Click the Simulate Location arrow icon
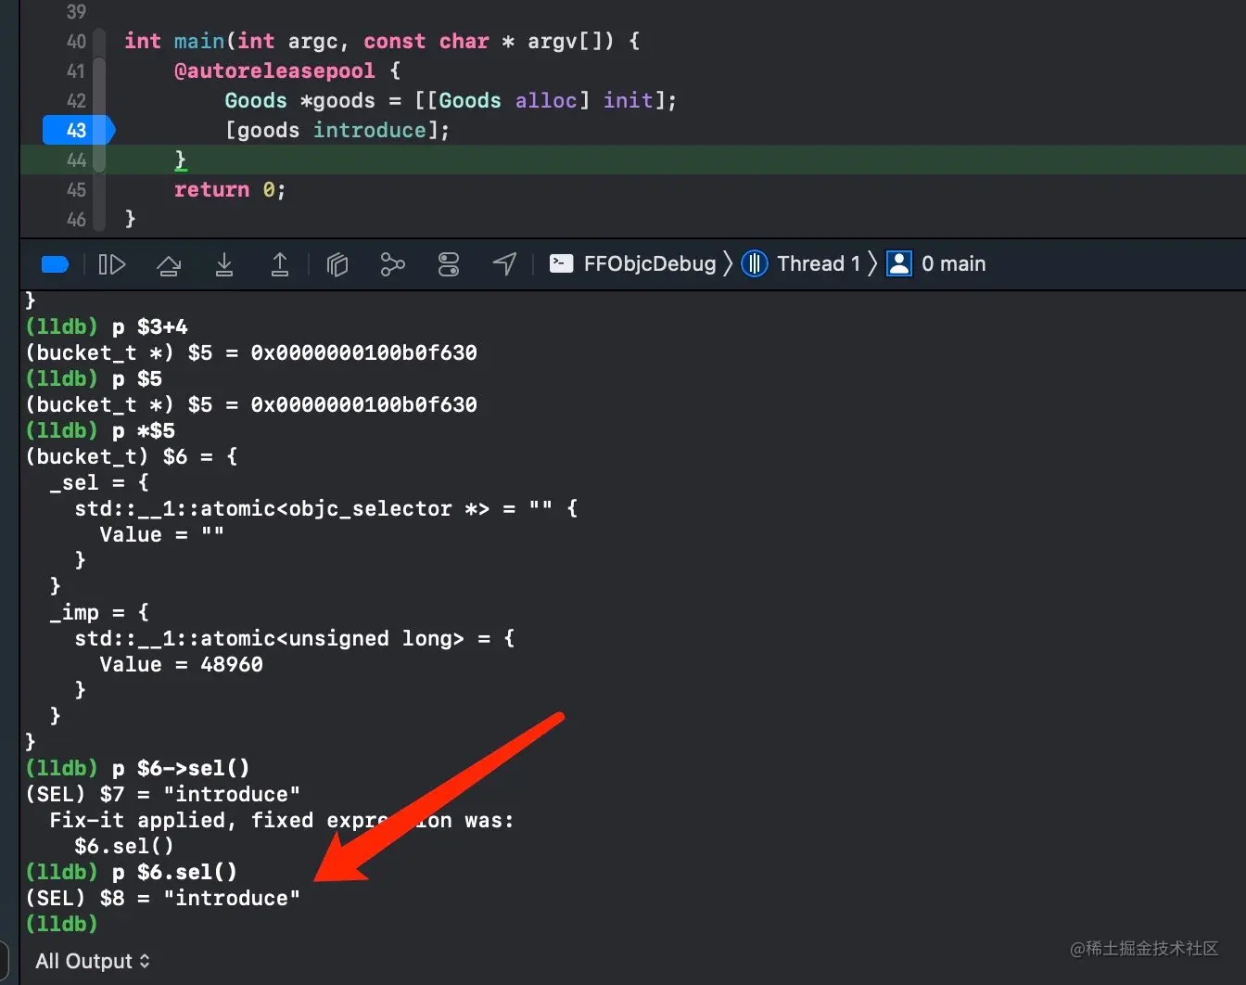The height and width of the screenshot is (985, 1246). [x=504, y=264]
